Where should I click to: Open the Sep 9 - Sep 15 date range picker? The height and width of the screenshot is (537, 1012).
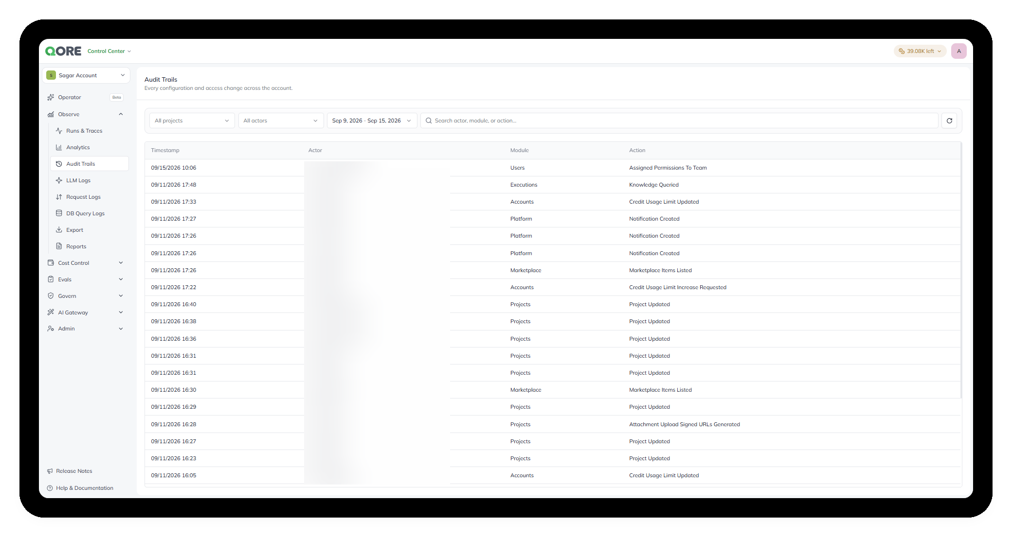pyautogui.click(x=372, y=121)
